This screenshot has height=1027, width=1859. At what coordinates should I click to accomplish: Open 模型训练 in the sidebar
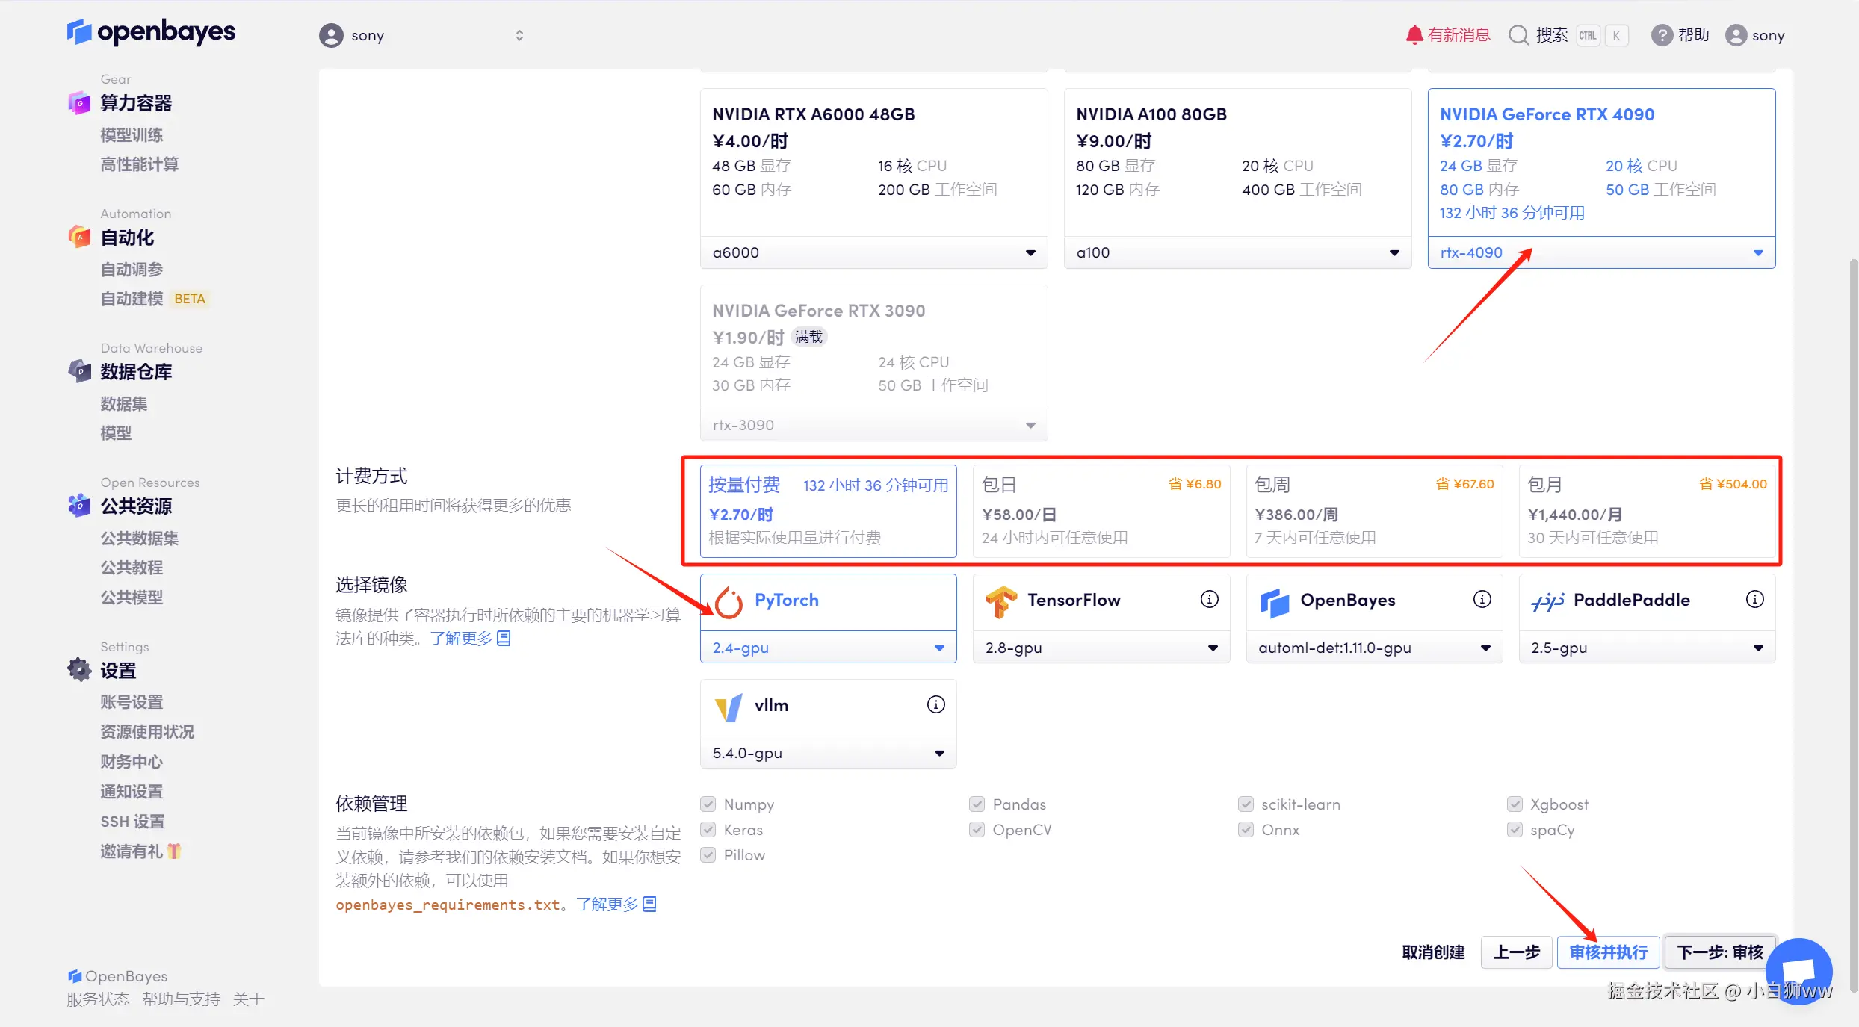pyautogui.click(x=132, y=135)
